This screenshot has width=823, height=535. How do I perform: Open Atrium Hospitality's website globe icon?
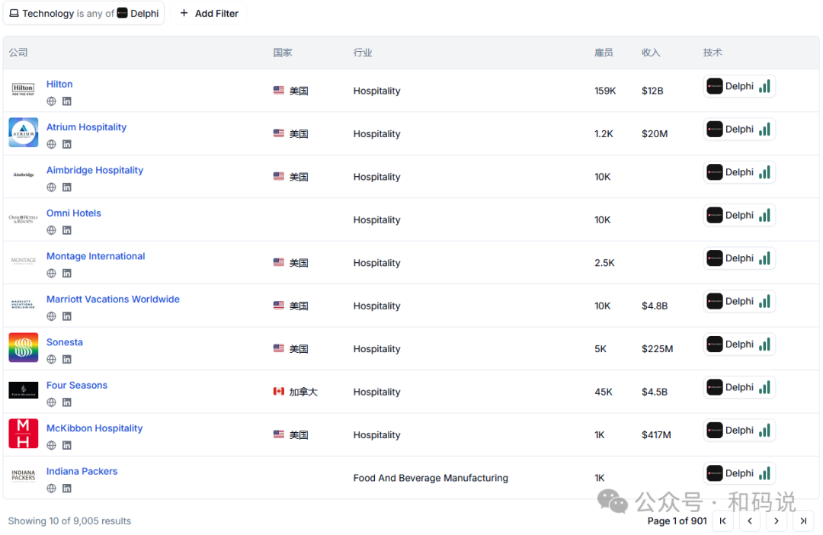pos(51,144)
